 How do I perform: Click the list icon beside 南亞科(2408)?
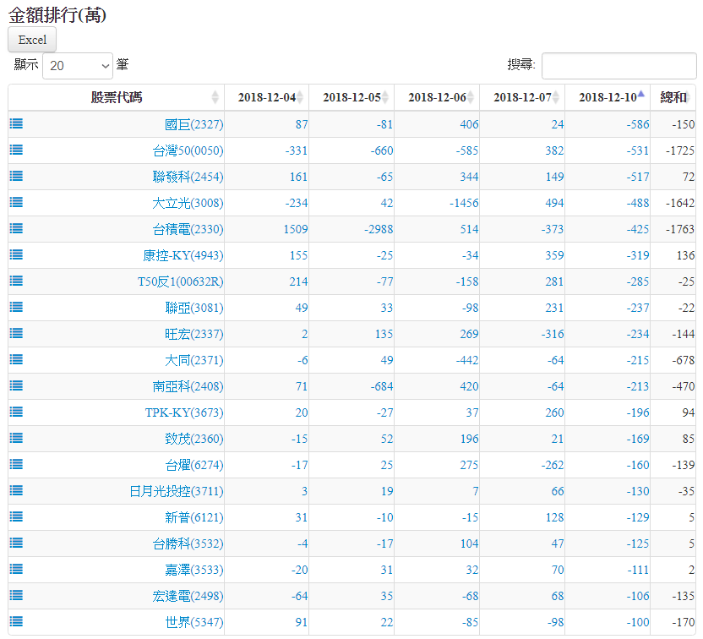coord(16,385)
